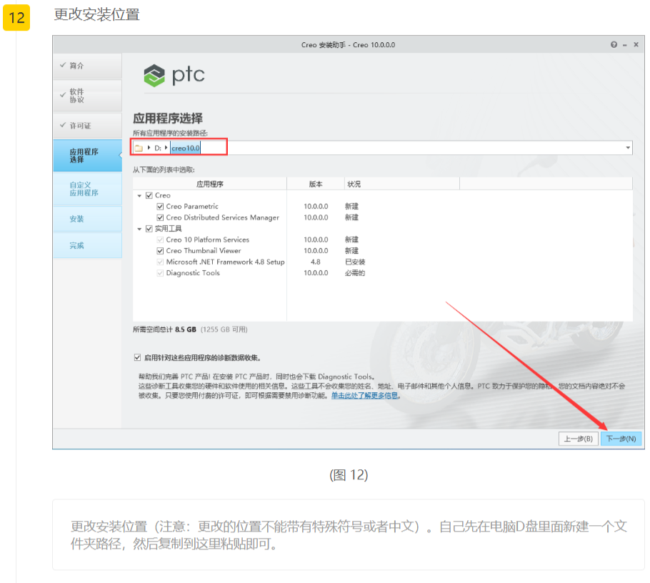
Task: Toggle Creo 10 Platform Services checkbox
Action: coord(160,239)
